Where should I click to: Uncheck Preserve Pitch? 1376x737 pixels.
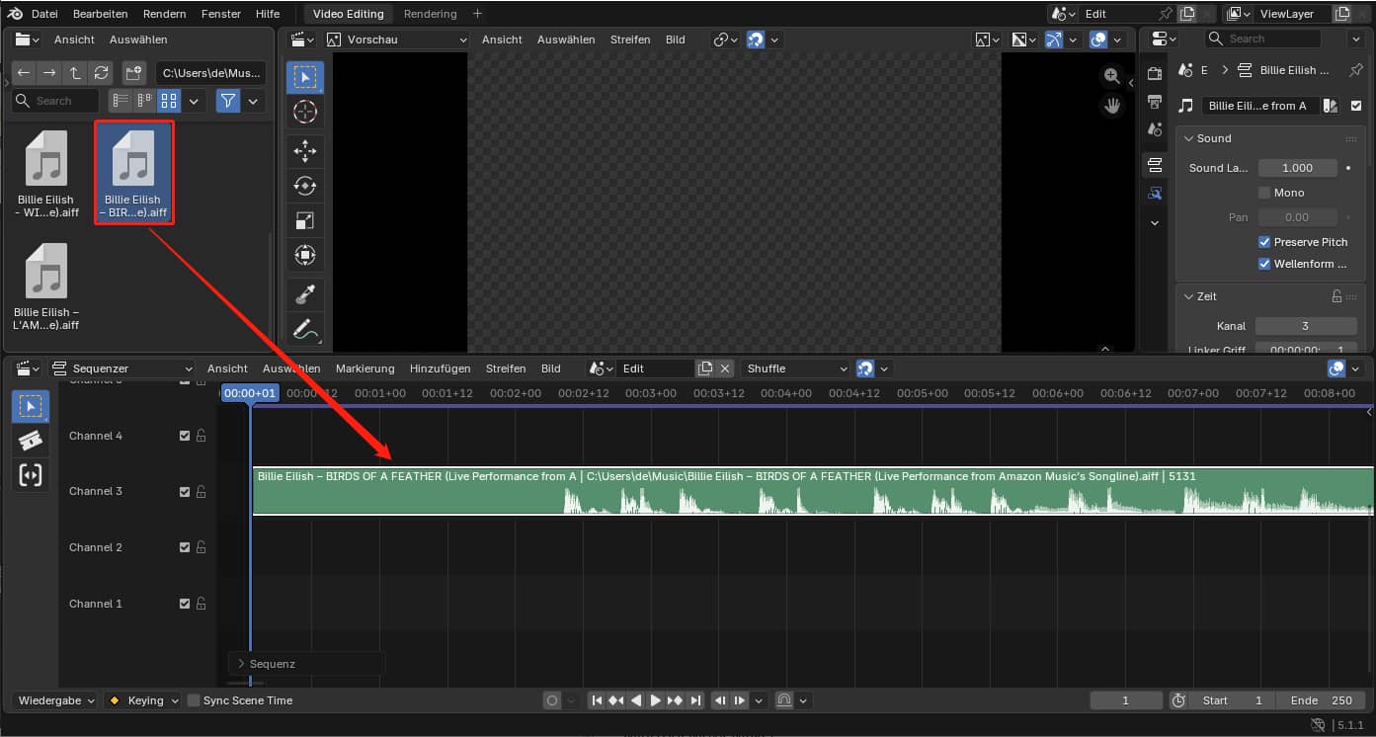pos(1264,242)
